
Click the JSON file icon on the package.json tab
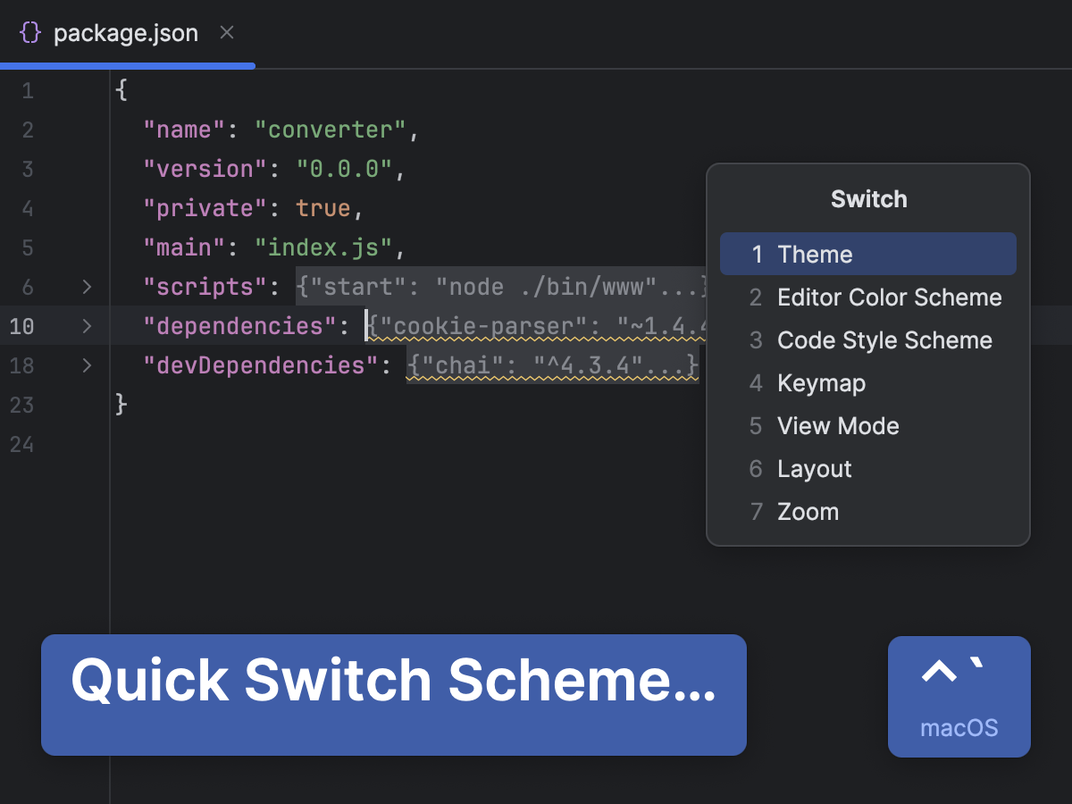tap(30, 32)
